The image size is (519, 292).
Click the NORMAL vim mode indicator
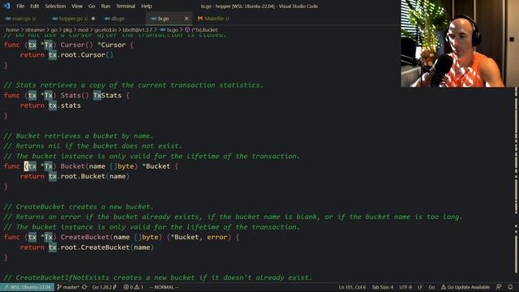[x=164, y=287]
